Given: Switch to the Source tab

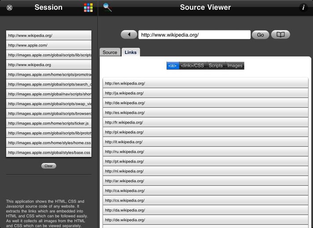Looking at the screenshot, I should (110, 52).
